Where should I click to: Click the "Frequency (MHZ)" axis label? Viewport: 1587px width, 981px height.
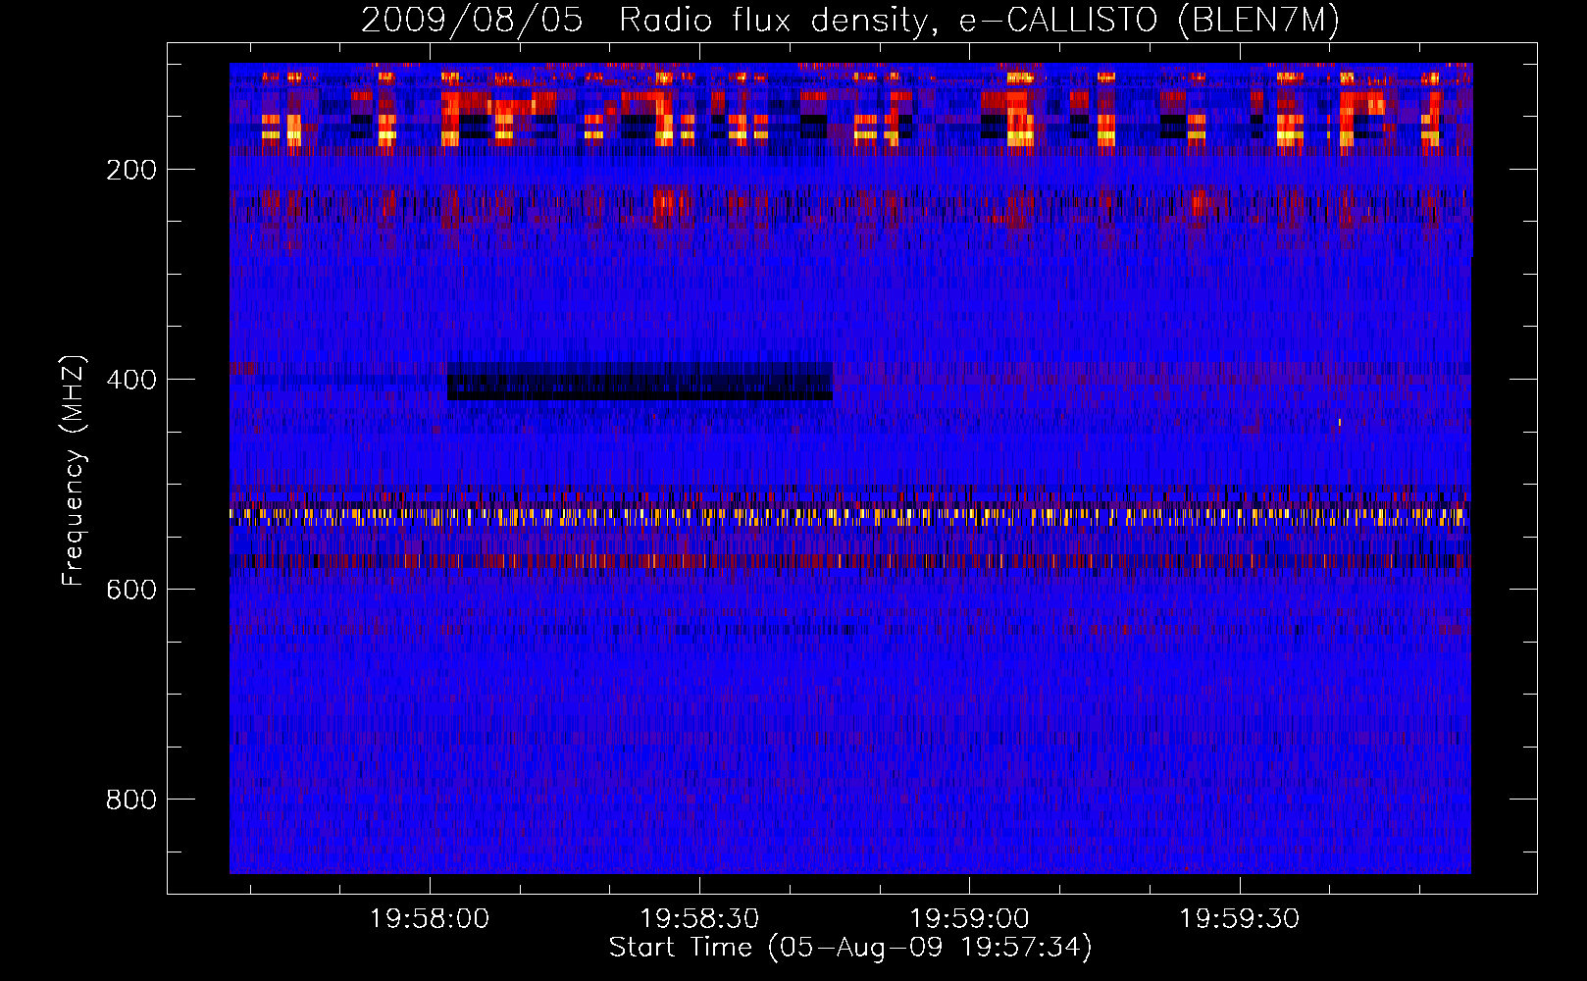(74, 471)
